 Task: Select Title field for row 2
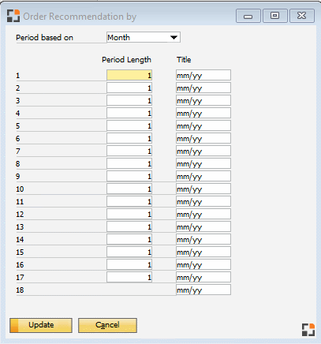coord(203,88)
